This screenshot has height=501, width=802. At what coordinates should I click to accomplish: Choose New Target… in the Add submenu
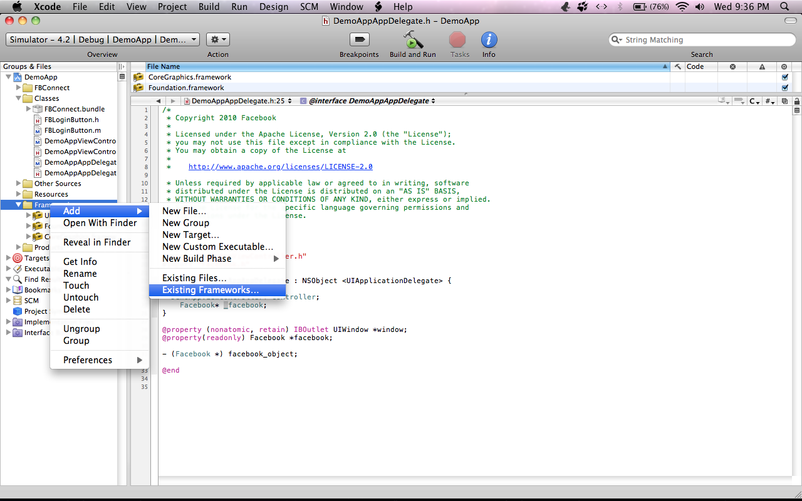(217, 235)
